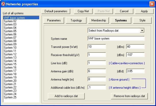Screen dimensions: 156x106
Task: Edit the Transmit power Watt field
Action: click(97, 47)
